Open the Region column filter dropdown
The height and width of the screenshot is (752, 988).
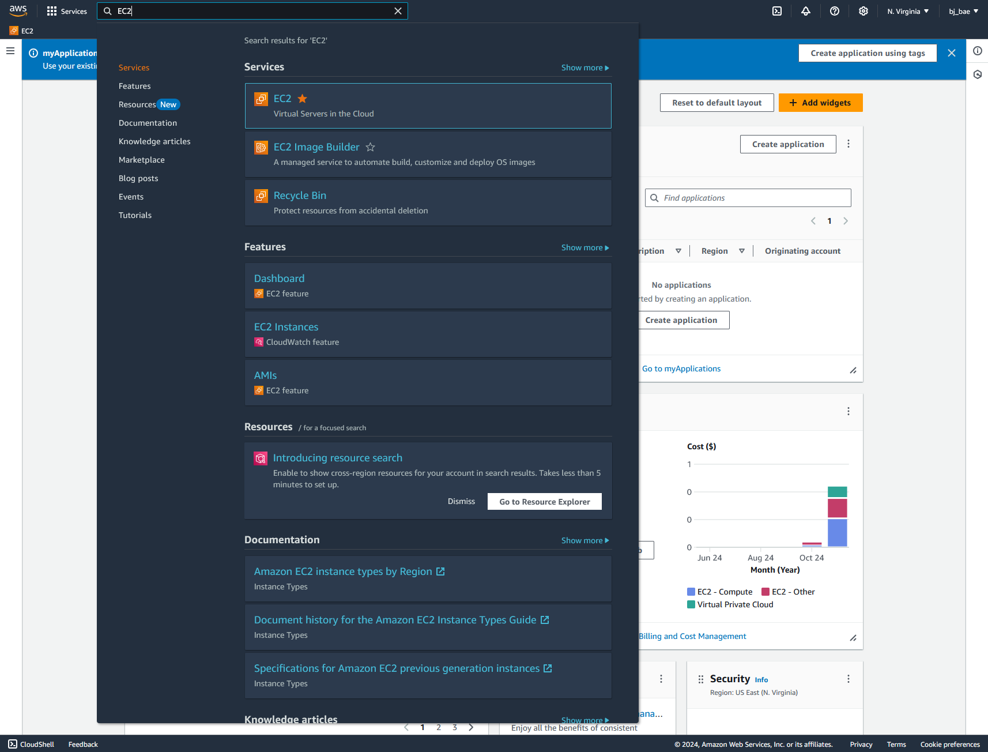tap(741, 251)
